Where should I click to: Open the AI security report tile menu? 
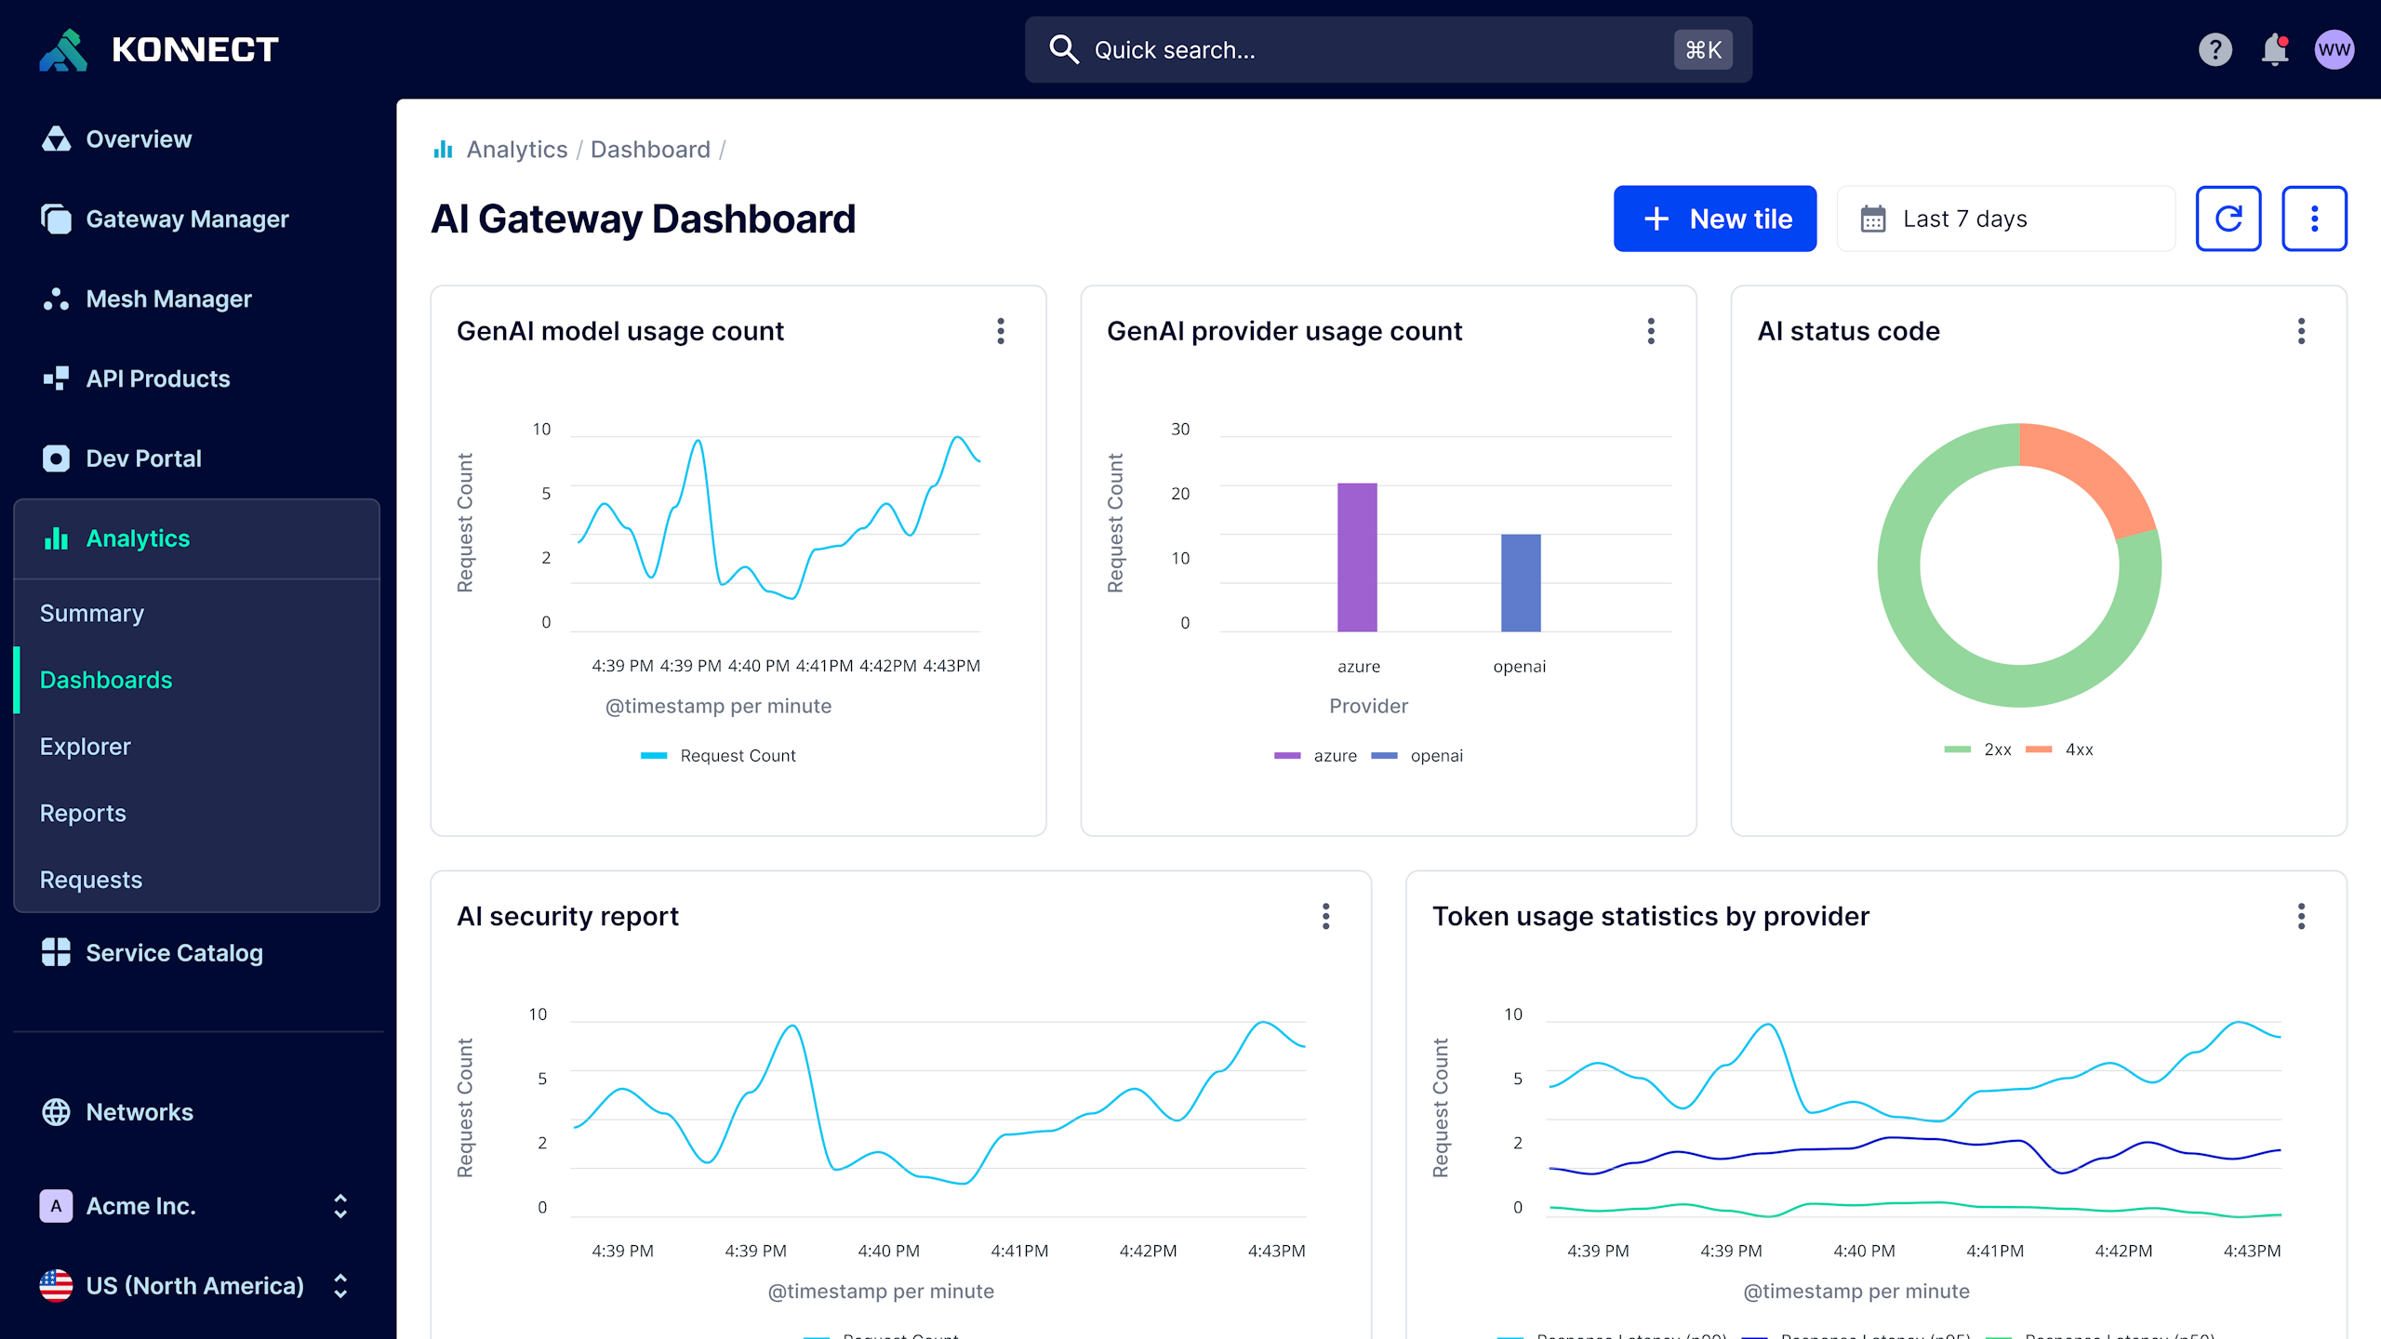click(1325, 916)
